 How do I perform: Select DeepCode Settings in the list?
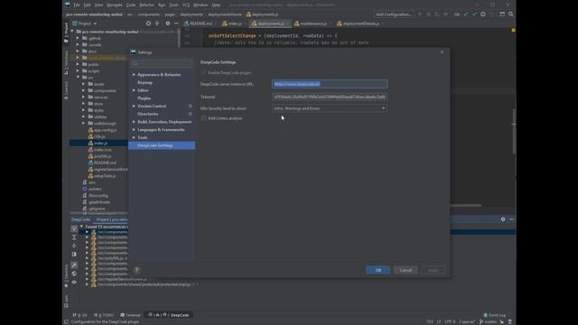pyautogui.click(x=162, y=145)
